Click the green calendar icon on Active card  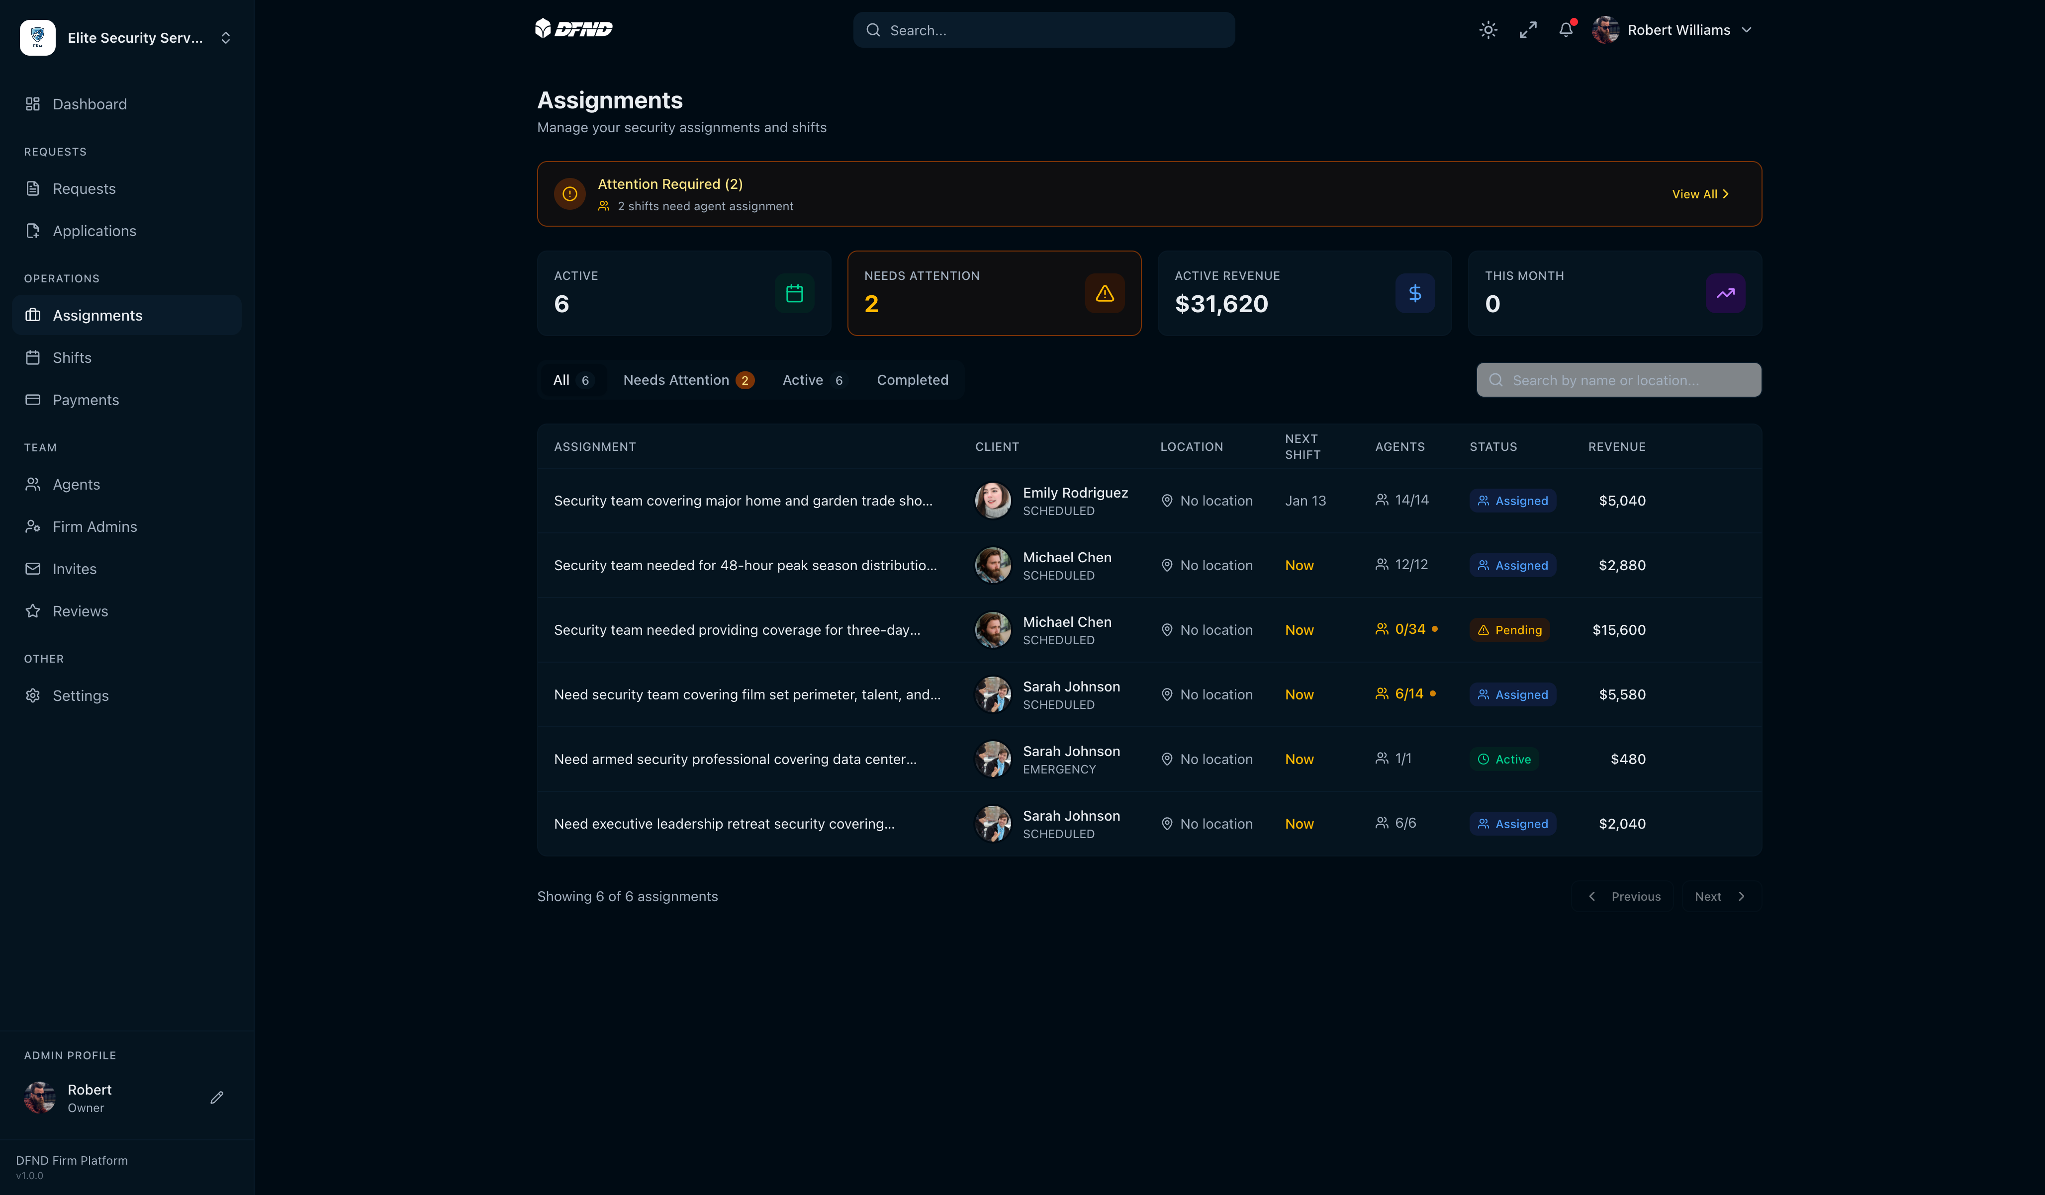(x=794, y=294)
